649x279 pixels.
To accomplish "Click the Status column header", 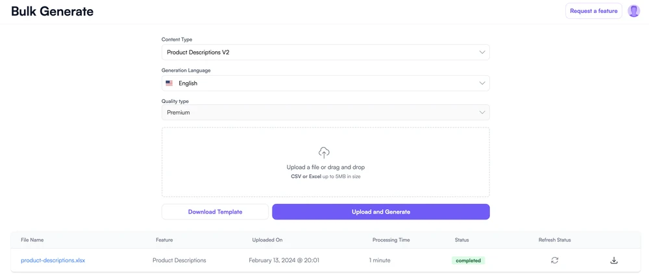I will tap(462, 240).
